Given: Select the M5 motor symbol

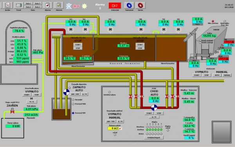Looking at the screenshot, I should 110,29.
